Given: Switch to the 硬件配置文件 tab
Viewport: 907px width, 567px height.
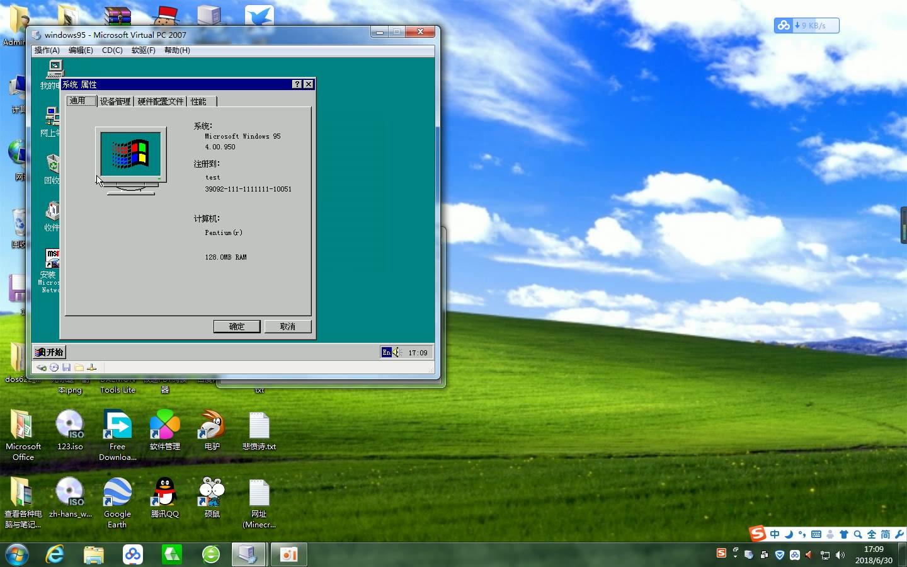Looking at the screenshot, I should pyautogui.click(x=161, y=101).
